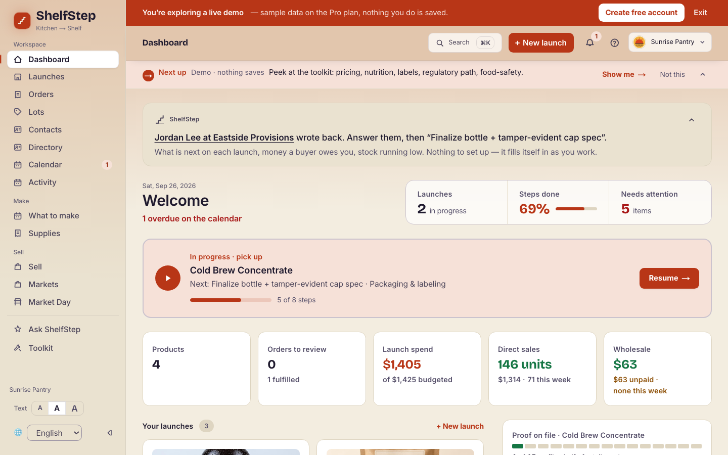Click the Toolkit tools icon
The height and width of the screenshot is (455, 728).
point(18,348)
